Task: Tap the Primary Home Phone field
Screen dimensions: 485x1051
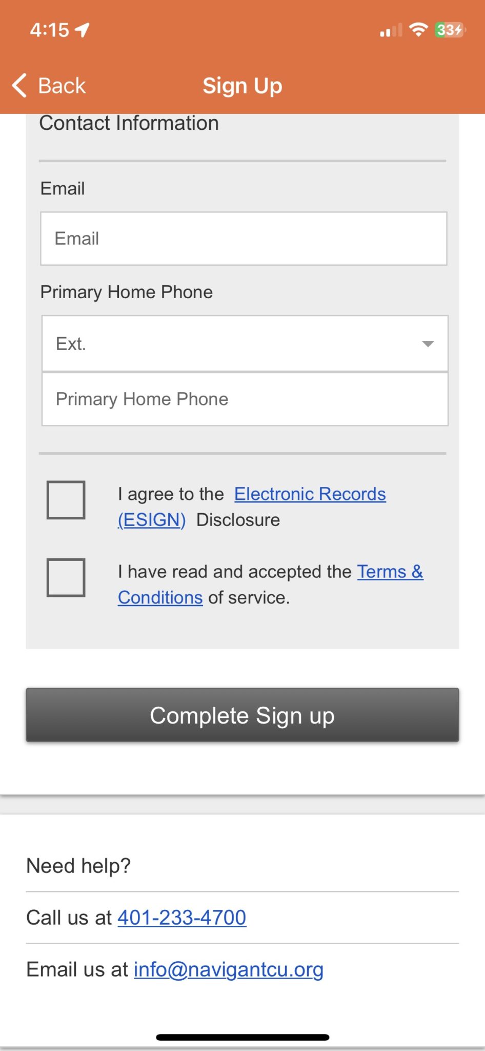Action: pos(245,399)
